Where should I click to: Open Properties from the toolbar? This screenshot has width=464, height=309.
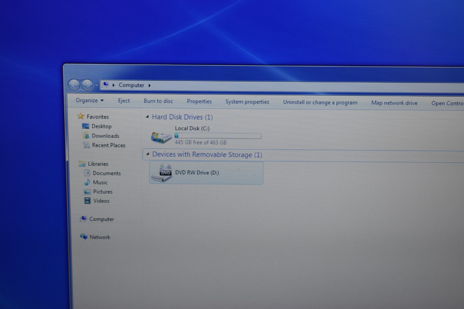pyautogui.click(x=199, y=101)
